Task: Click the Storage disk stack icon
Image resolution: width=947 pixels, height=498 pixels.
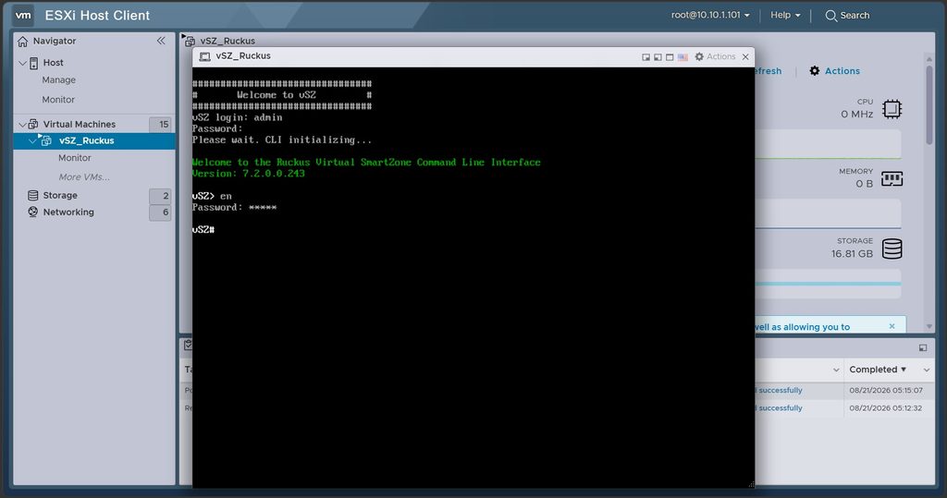Action: [892, 249]
